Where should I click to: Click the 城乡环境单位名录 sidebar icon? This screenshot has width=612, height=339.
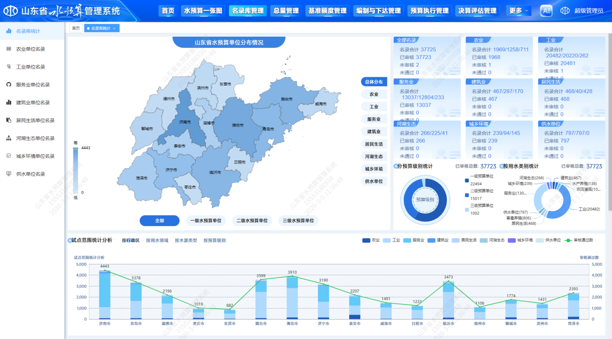click(9, 156)
